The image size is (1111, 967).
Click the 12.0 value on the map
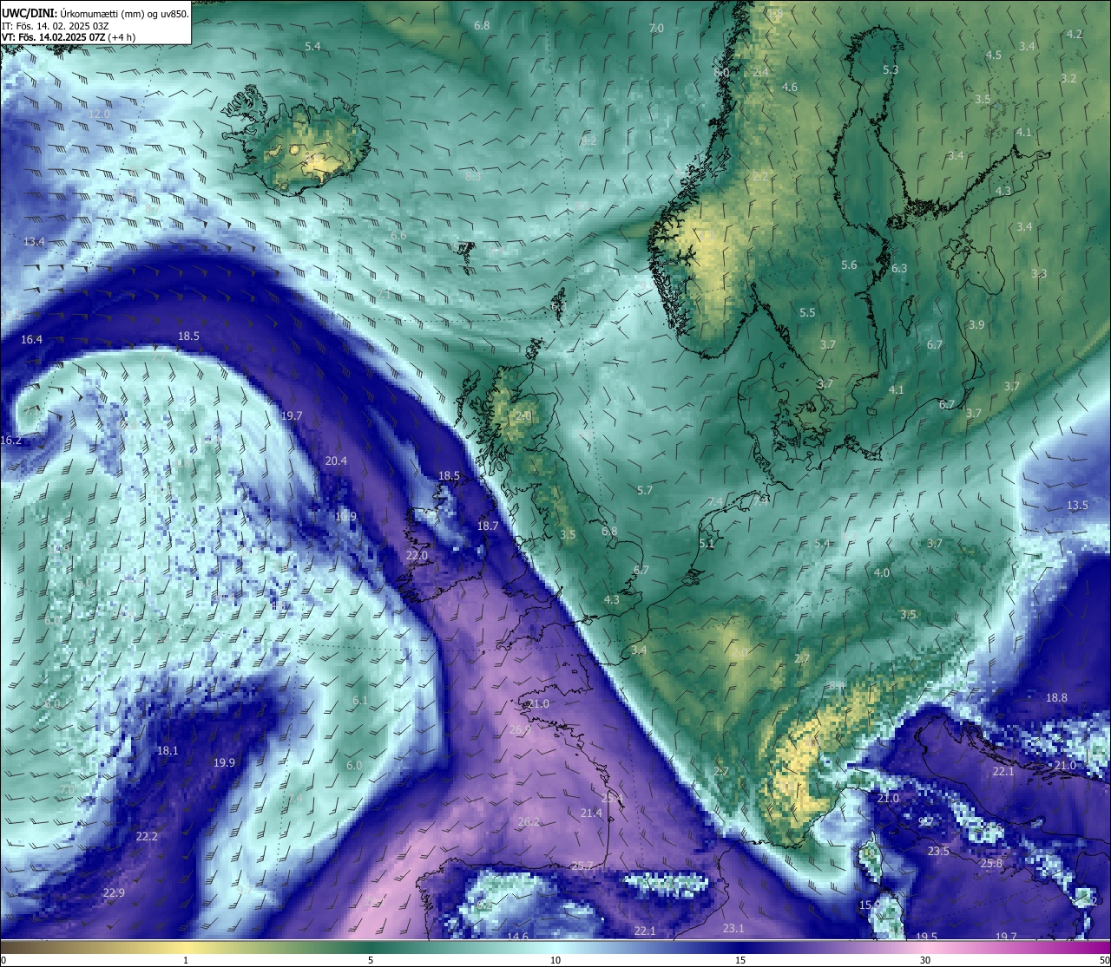point(100,114)
